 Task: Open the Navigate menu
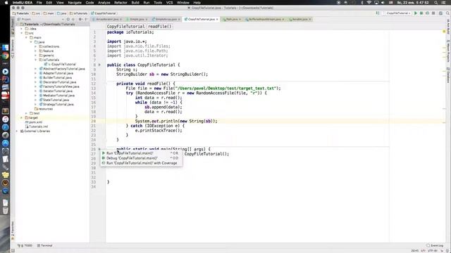click(75, 2)
